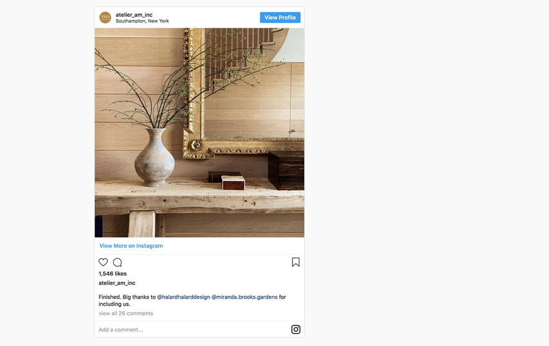Like the post with the heart icon

pos(104,262)
